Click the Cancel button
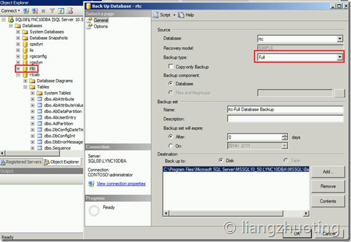The width and height of the screenshot is (351, 242). (x=329, y=233)
